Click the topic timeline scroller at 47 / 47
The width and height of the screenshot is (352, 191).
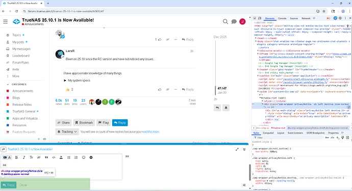coord(216,91)
